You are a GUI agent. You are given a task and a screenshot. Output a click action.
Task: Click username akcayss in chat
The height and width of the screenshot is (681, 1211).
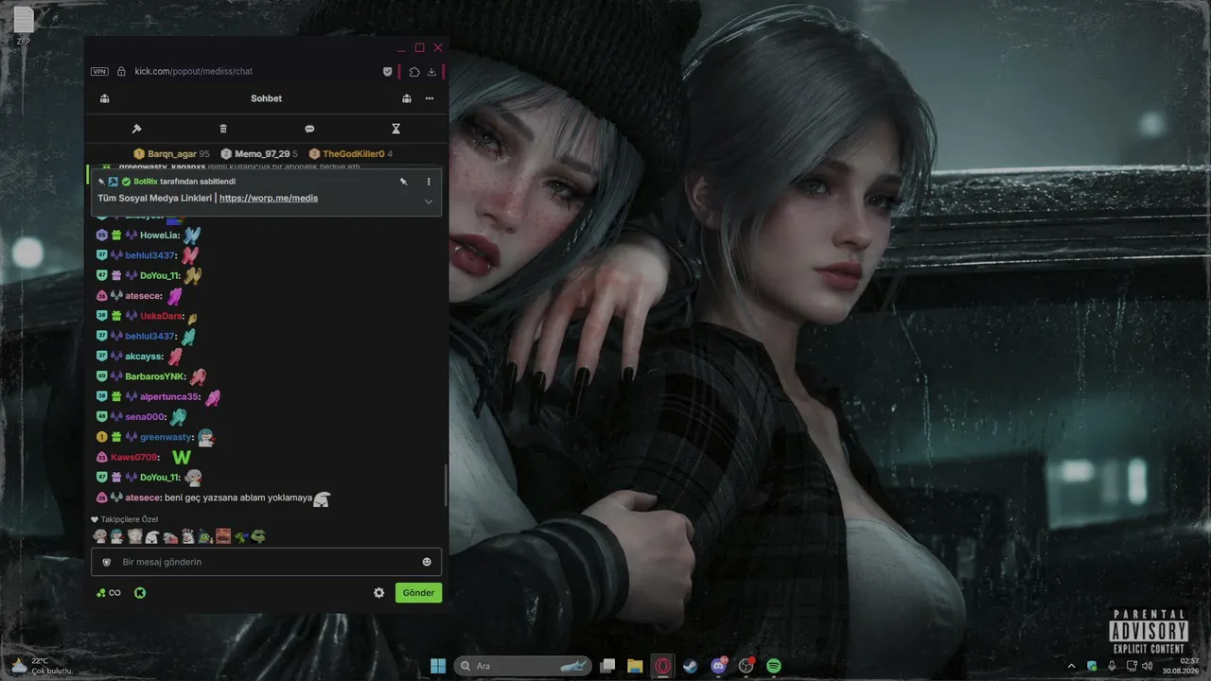coord(145,357)
